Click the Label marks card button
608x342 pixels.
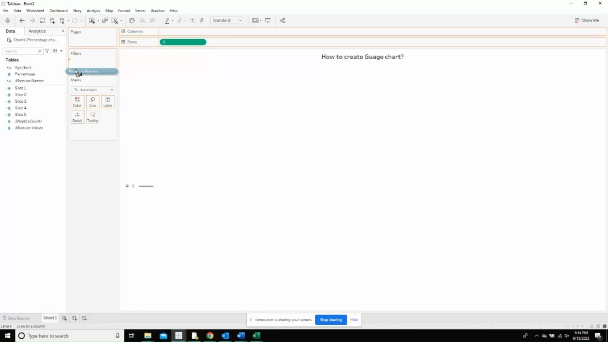coord(108,102)
